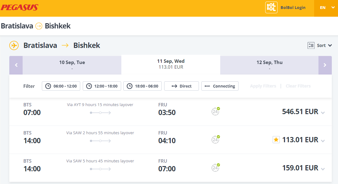This screenshot has width=338, height=184.
Task: Toggle the 12:00 - 18:00 time filter
Action: point(102,86)
